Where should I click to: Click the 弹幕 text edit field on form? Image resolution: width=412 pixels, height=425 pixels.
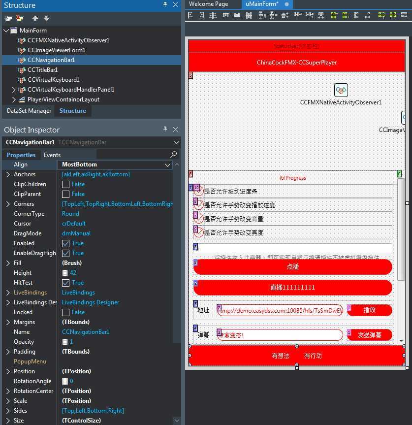coord(280,335)
